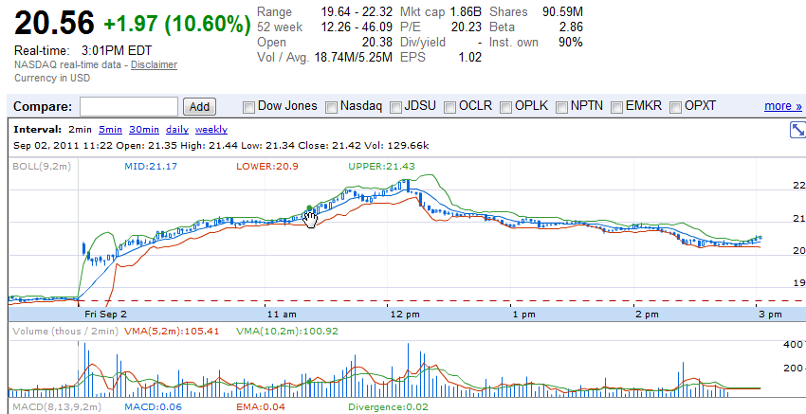
Task: Click the MACD(8,13,9,2m) indicator label
Action: pyautogui.click(x=57, y=407)
